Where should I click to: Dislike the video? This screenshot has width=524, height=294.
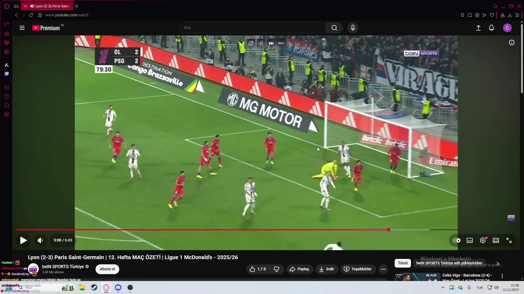point(276,269)
